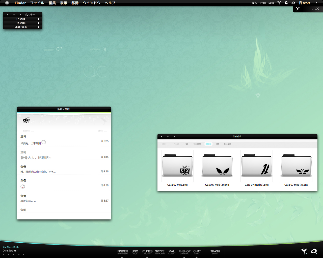The height and width of the screenshot is (258, 323).
Task: Open iTUNES from the dock
Action: tap(147, 252)
